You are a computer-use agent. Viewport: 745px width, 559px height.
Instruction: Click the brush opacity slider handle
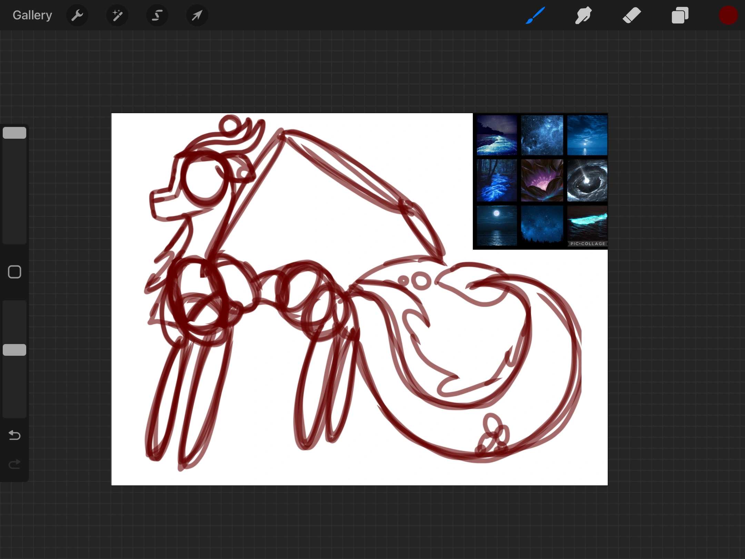[x=14, y=350]
